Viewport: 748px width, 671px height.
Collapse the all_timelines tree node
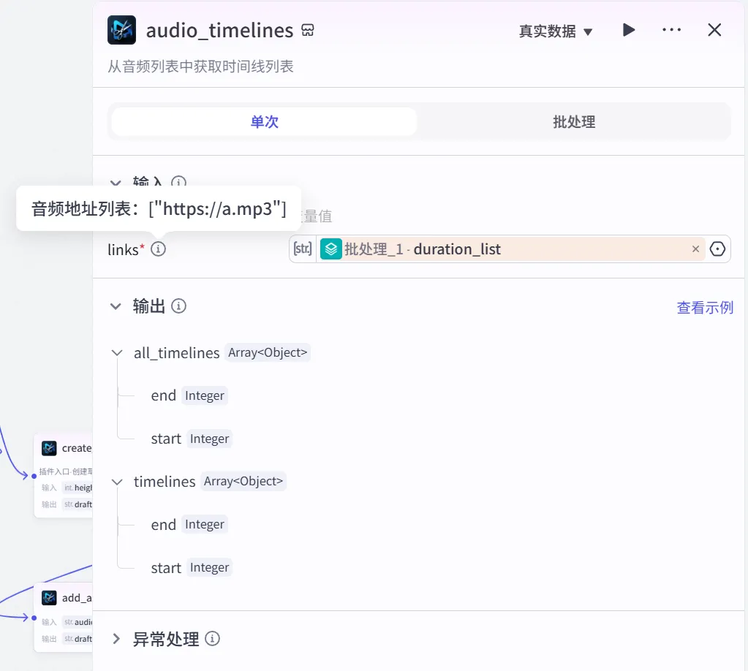point(117,353)
